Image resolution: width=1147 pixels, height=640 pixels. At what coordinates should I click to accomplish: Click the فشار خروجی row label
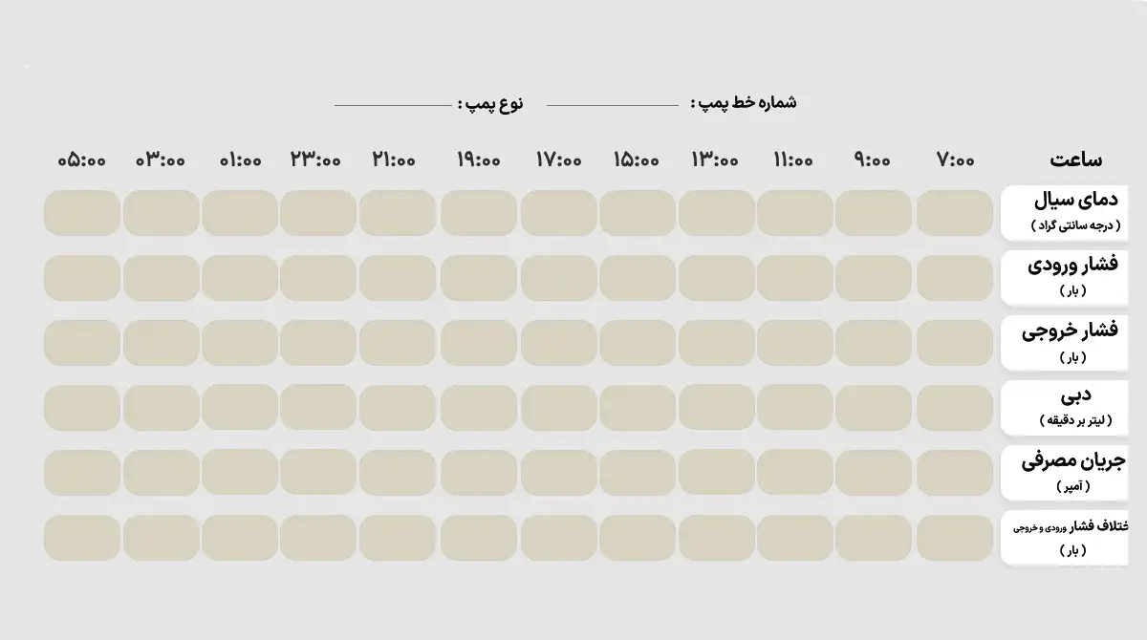(1064, 341)
